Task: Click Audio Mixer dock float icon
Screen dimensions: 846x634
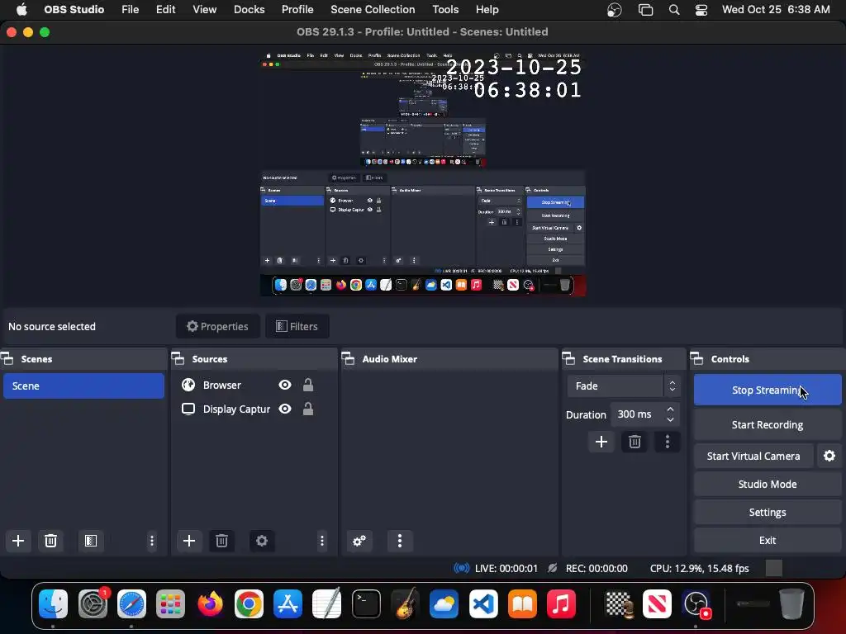Action: pos(349,358)
